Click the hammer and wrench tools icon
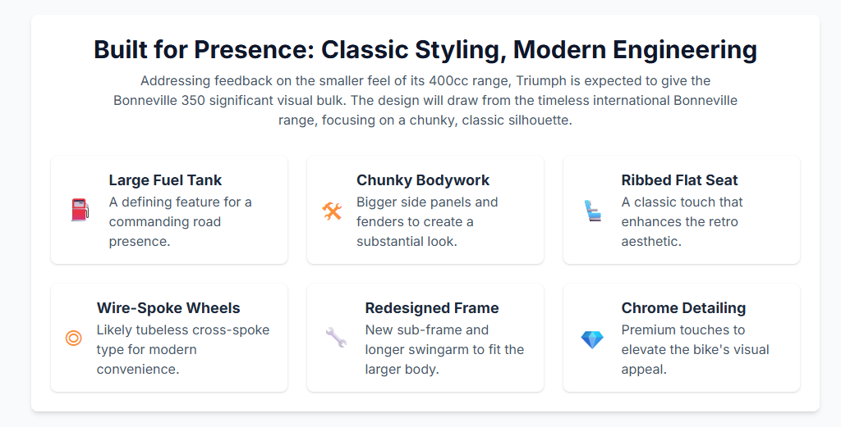 click(x=332, y=211)
